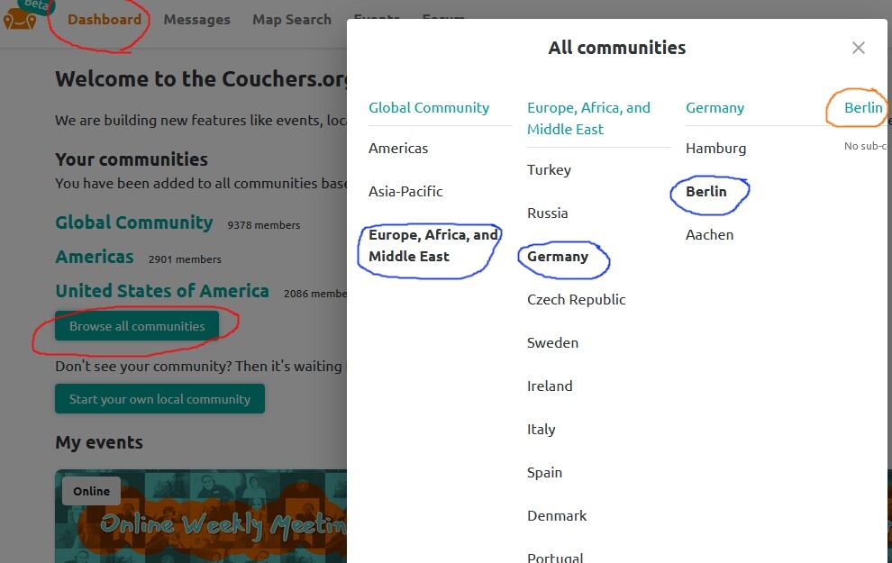The width and height of the screenshot is (892, 563).
Task: Click the Browse all communities button
Action: click(x=137, y=326)
